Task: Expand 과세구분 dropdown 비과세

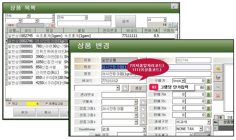Action: [209, 122]
